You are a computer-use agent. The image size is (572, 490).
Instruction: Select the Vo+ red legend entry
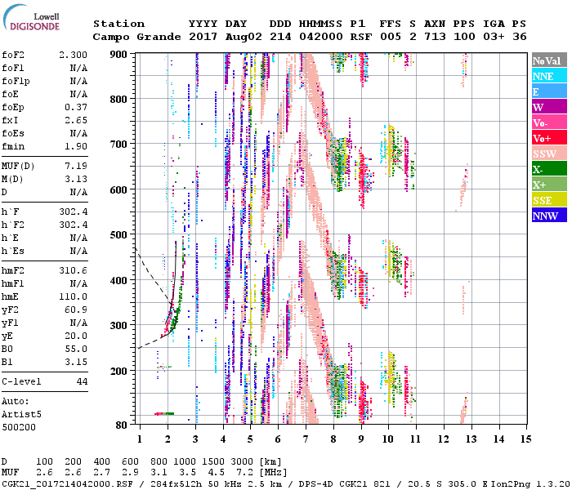[x=546, y=139]
